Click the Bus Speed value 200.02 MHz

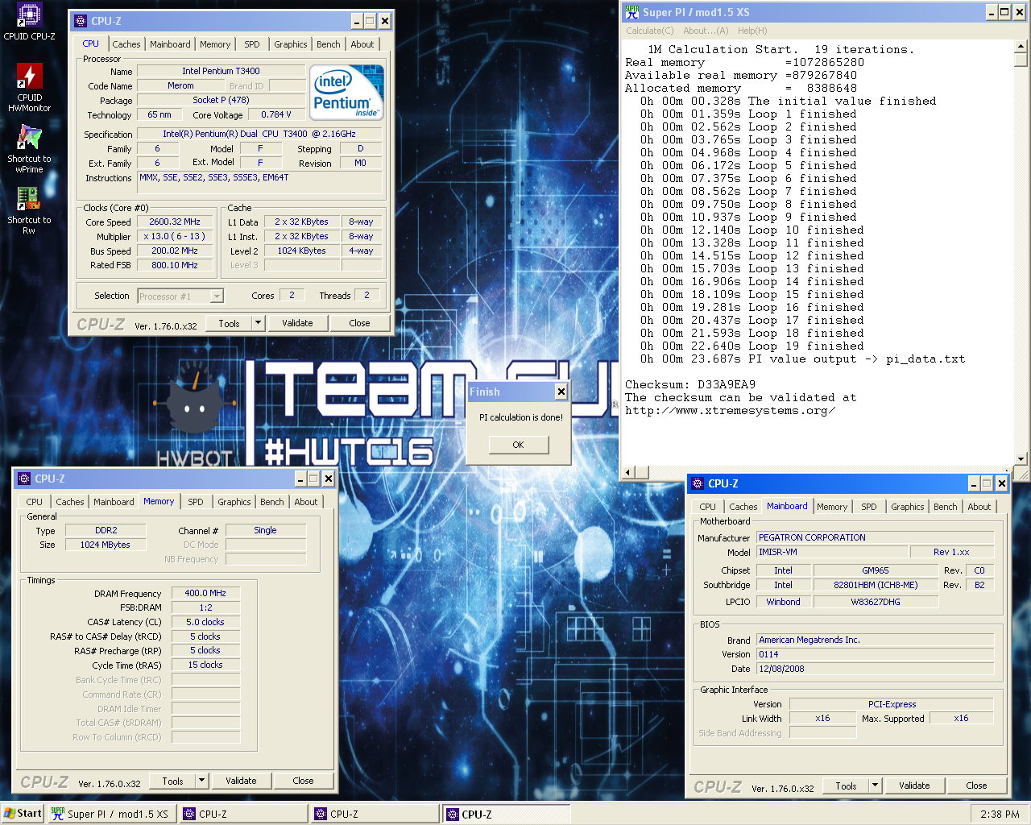175,251
